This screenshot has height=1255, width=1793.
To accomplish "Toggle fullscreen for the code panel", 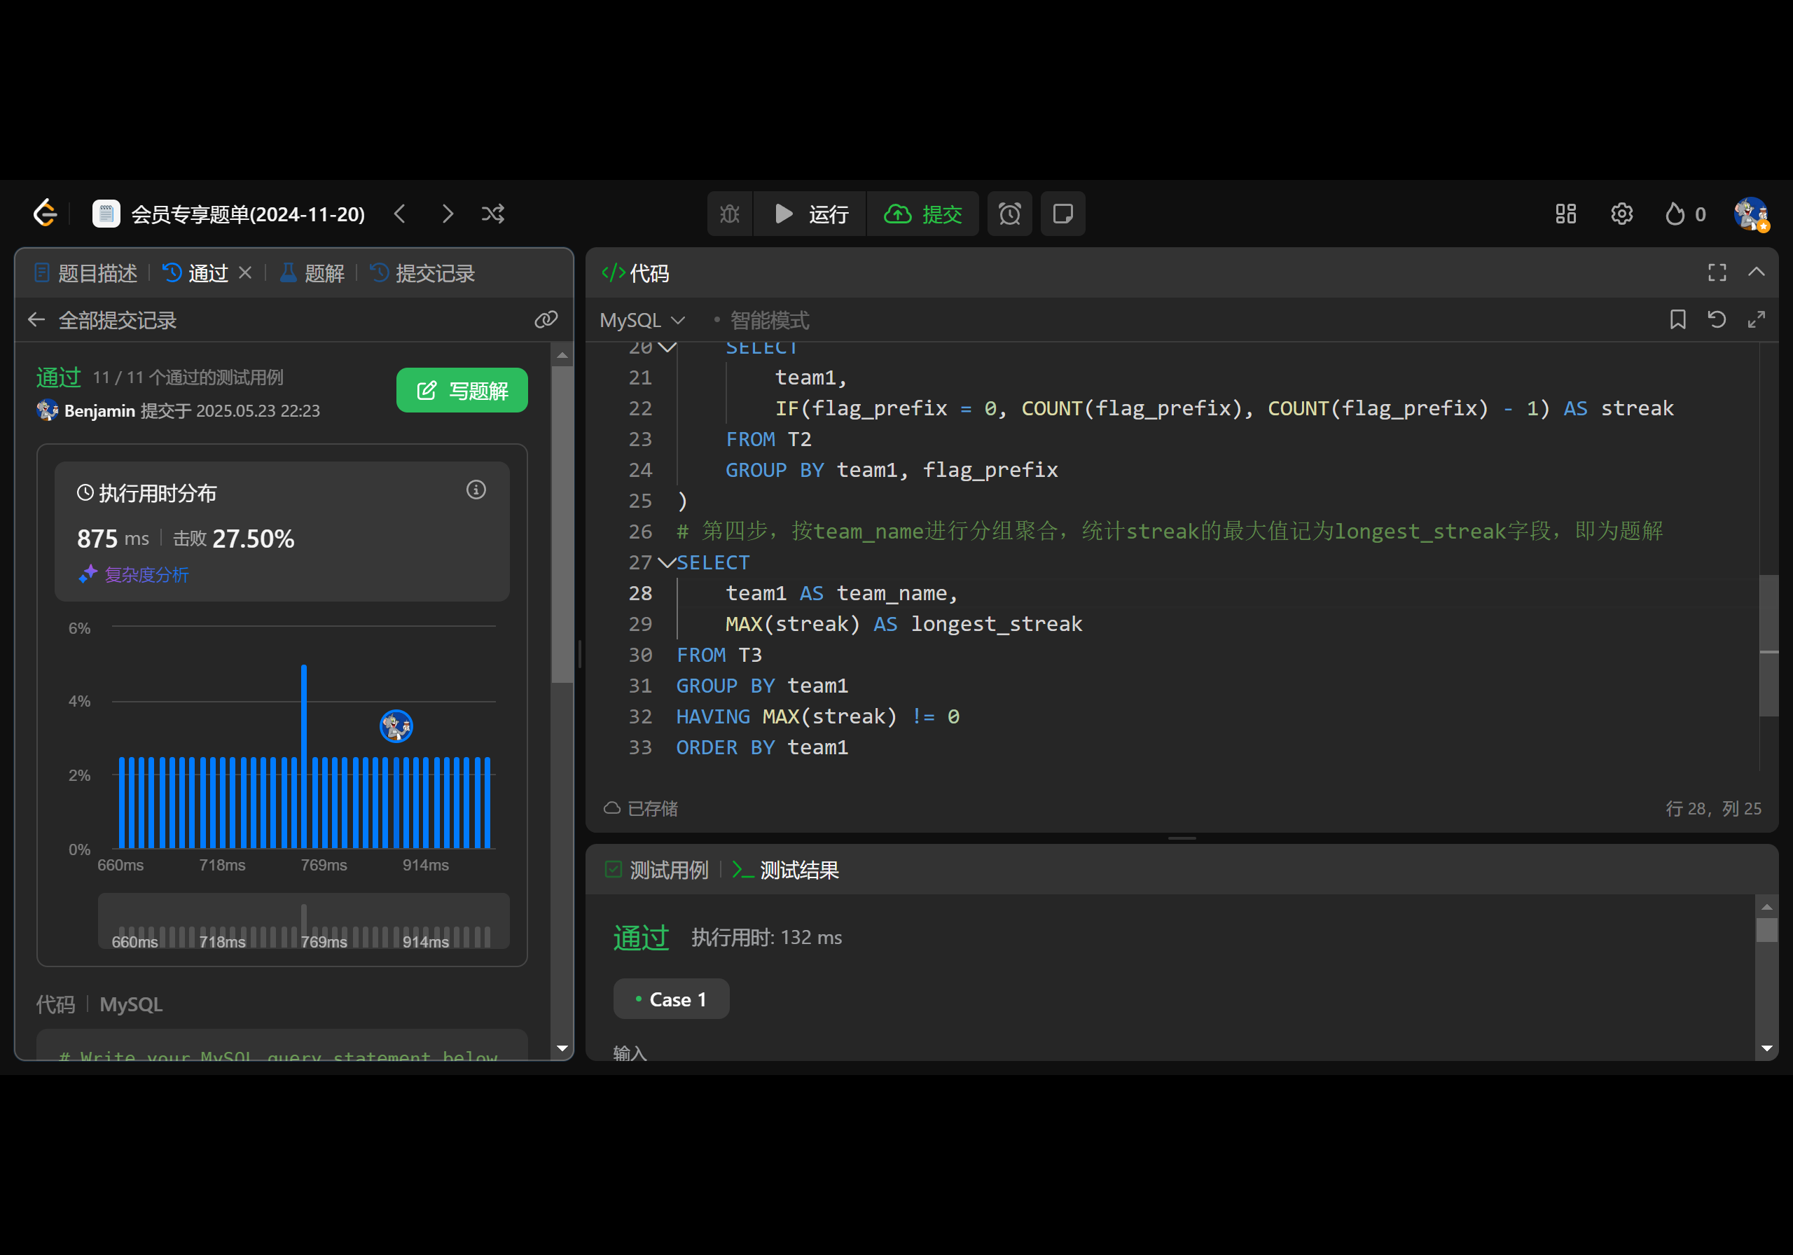I will pos(1717,272).
